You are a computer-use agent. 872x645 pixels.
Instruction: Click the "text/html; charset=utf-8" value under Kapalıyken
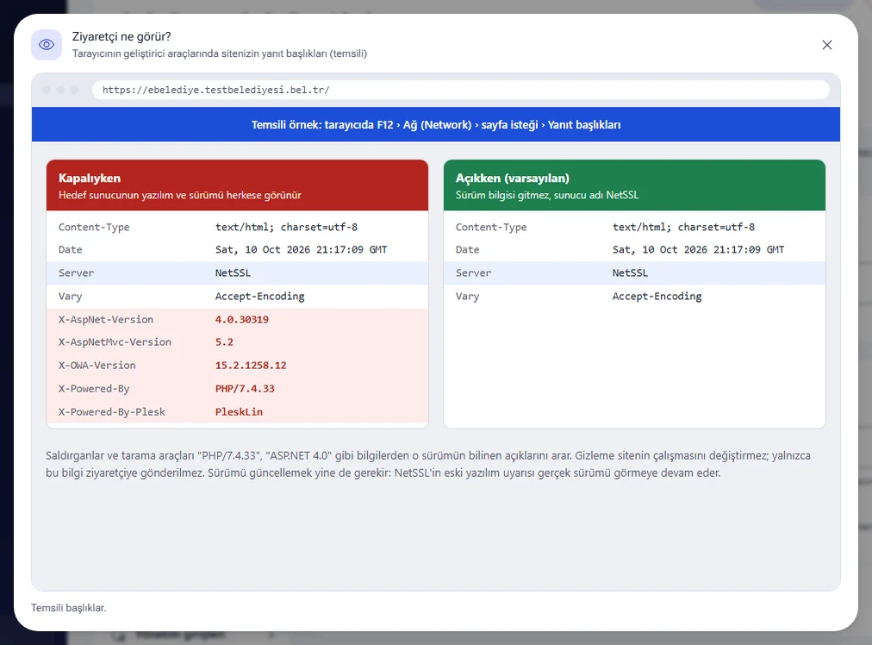click(x=286, y=227)
